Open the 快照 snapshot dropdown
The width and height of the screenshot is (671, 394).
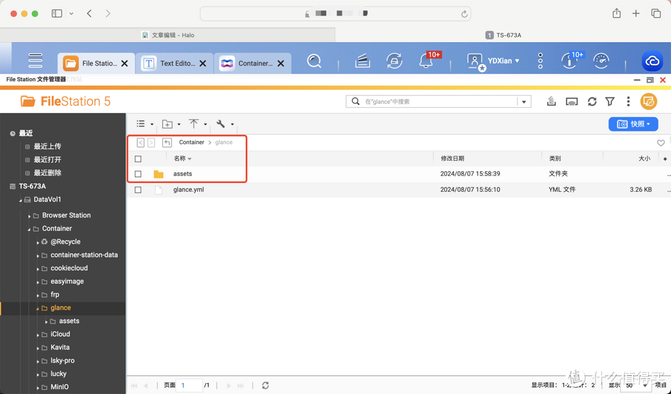coord(633,124)
